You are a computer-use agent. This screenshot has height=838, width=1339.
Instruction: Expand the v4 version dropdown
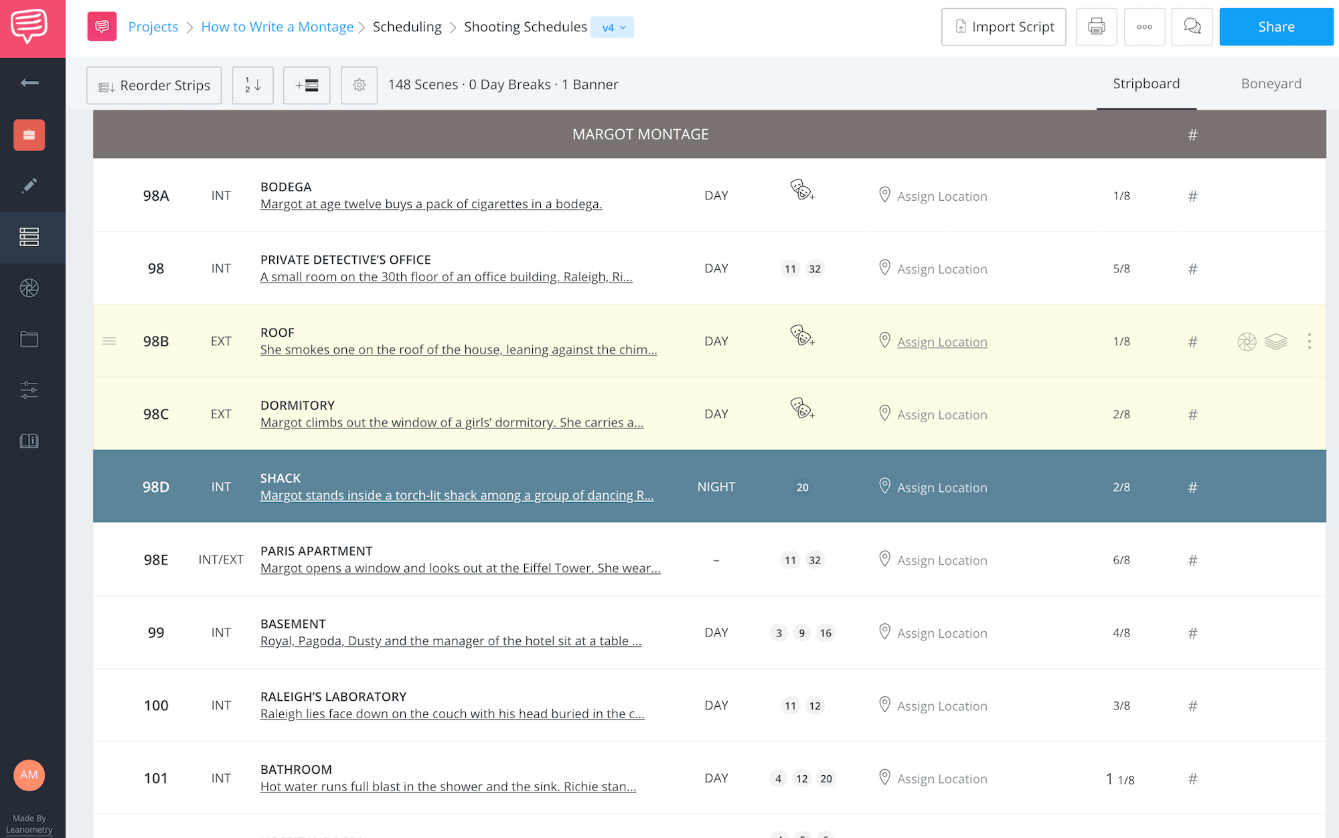point(613,27)
